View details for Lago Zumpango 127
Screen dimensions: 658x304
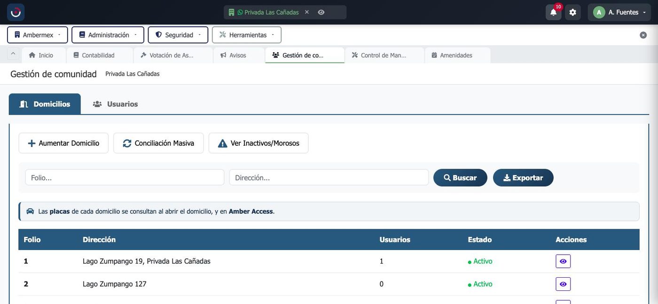tap(563, 284)
